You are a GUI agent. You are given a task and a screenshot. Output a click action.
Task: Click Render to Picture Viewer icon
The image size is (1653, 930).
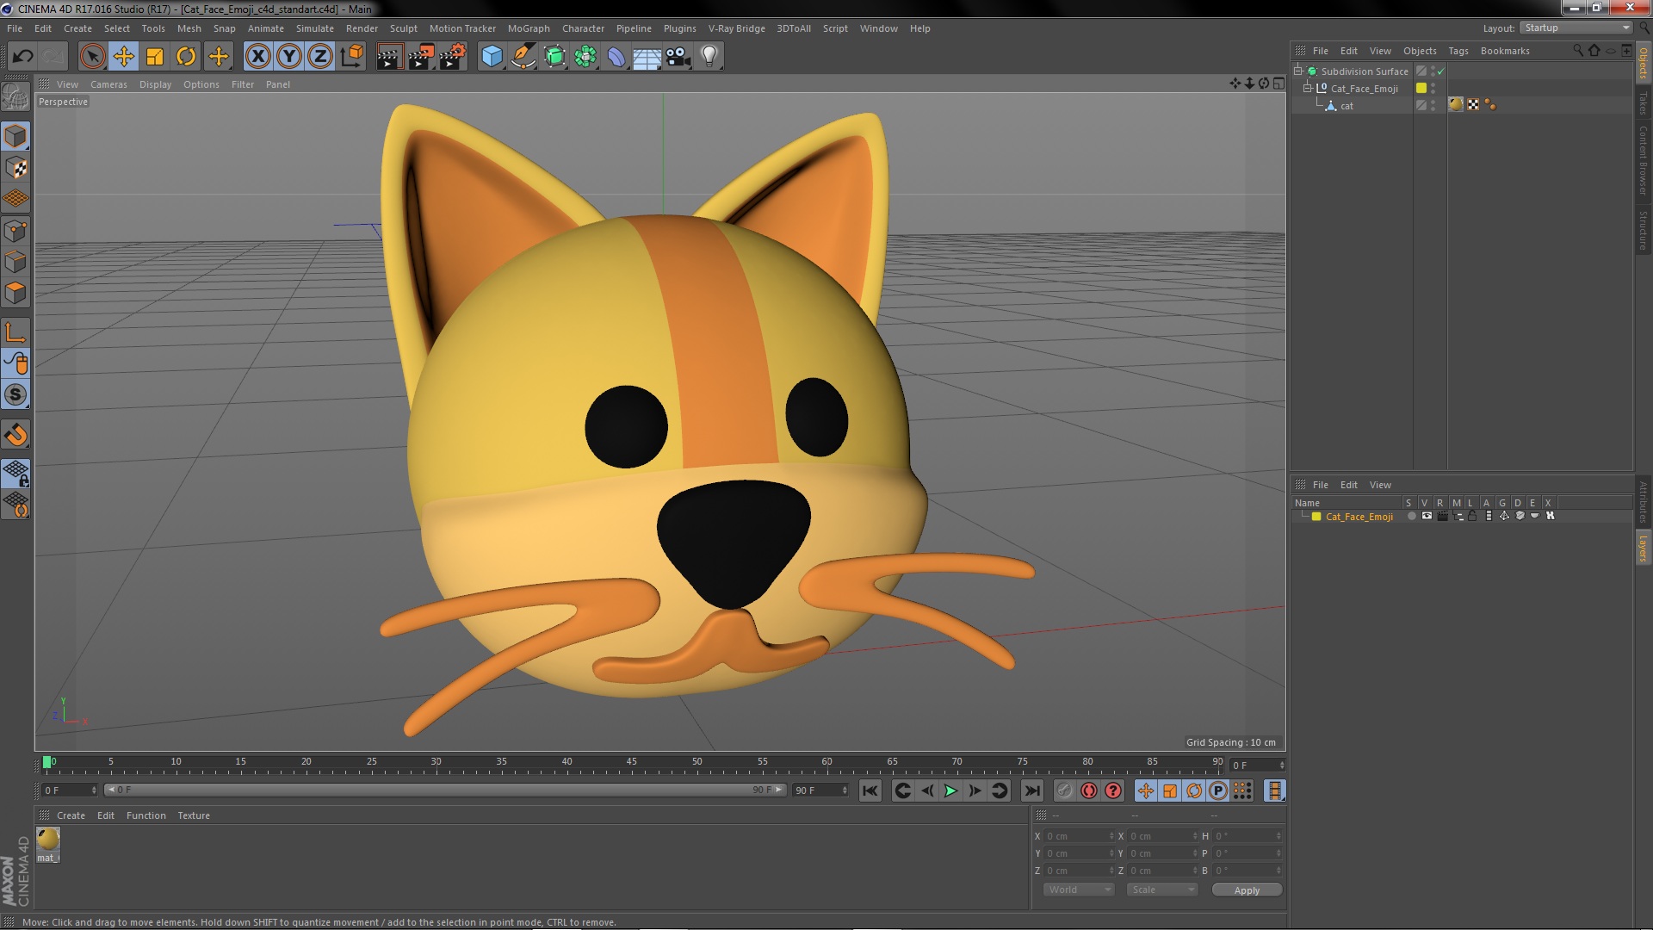(x=421, y=57)
